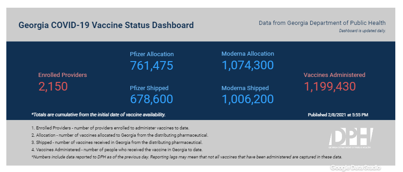The width and height of the screenshot is (403, 172).
Task: Select the Vaccines Administered total 1,199,430
Action: click(x=330, y=86)
